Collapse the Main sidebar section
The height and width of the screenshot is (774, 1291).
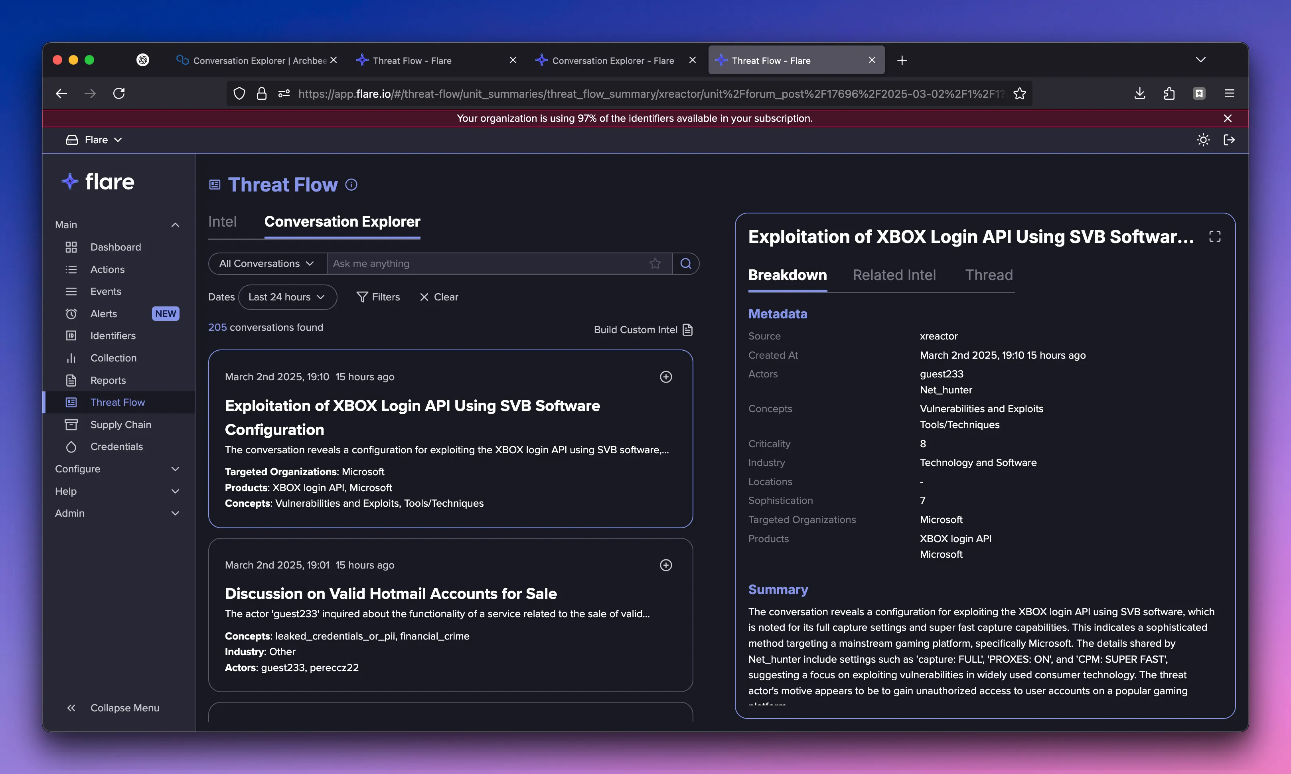175,225
